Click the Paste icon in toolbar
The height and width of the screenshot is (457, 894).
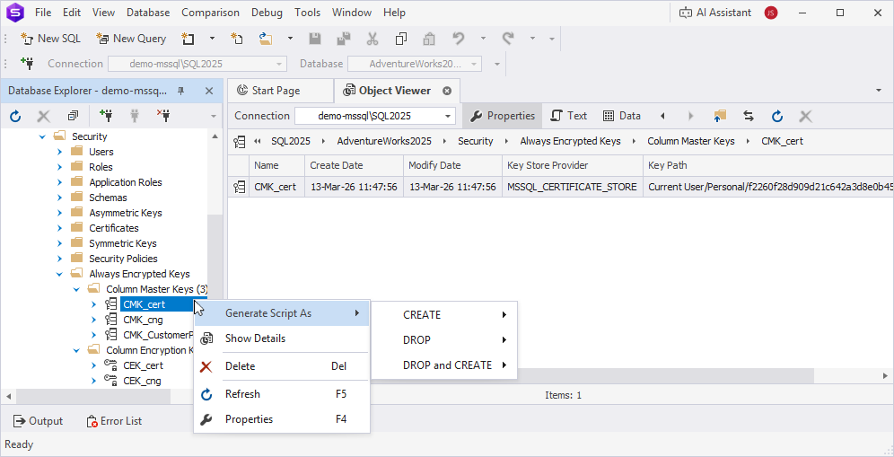[x=429, y=39]
